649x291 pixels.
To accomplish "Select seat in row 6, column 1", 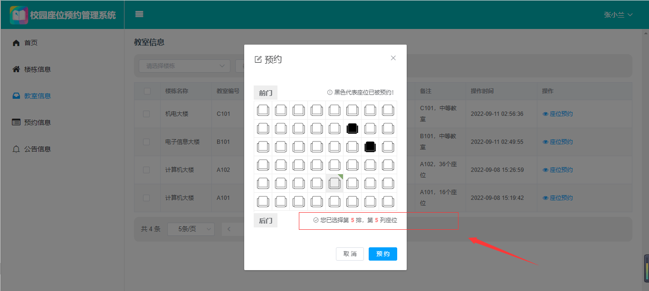I will point(263,201).
